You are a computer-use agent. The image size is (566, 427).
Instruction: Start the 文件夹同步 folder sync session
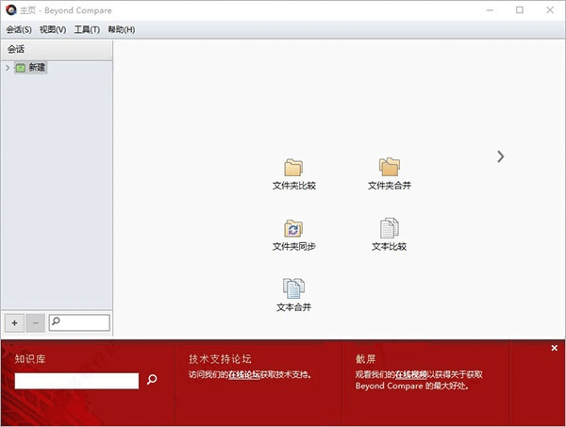293,236
